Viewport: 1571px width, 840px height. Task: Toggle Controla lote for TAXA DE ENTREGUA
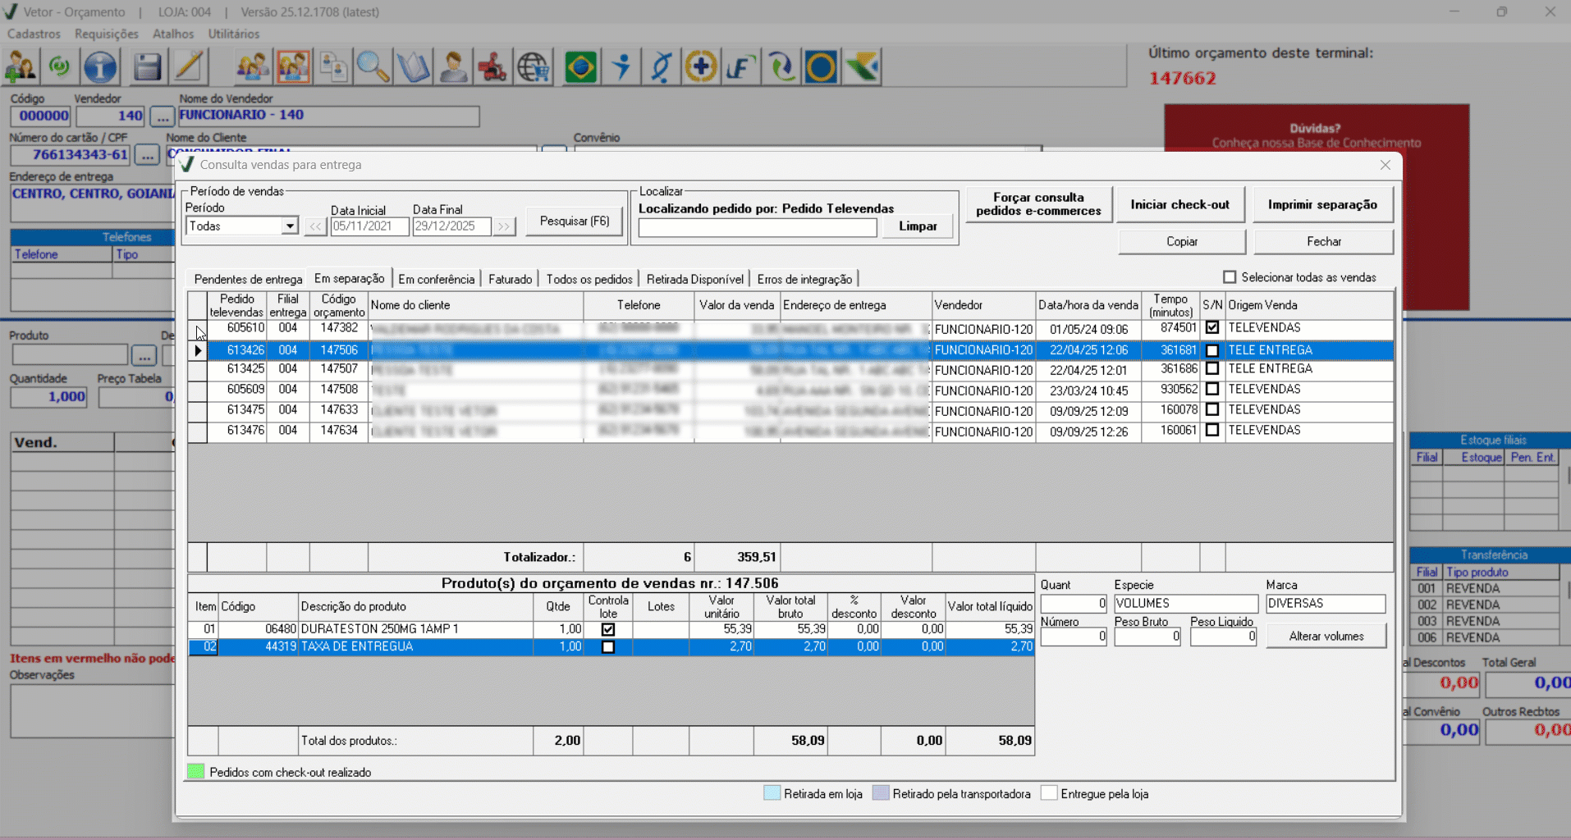608,647
